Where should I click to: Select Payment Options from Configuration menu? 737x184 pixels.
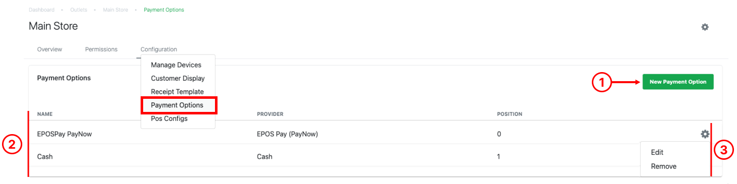pos(177,105)
